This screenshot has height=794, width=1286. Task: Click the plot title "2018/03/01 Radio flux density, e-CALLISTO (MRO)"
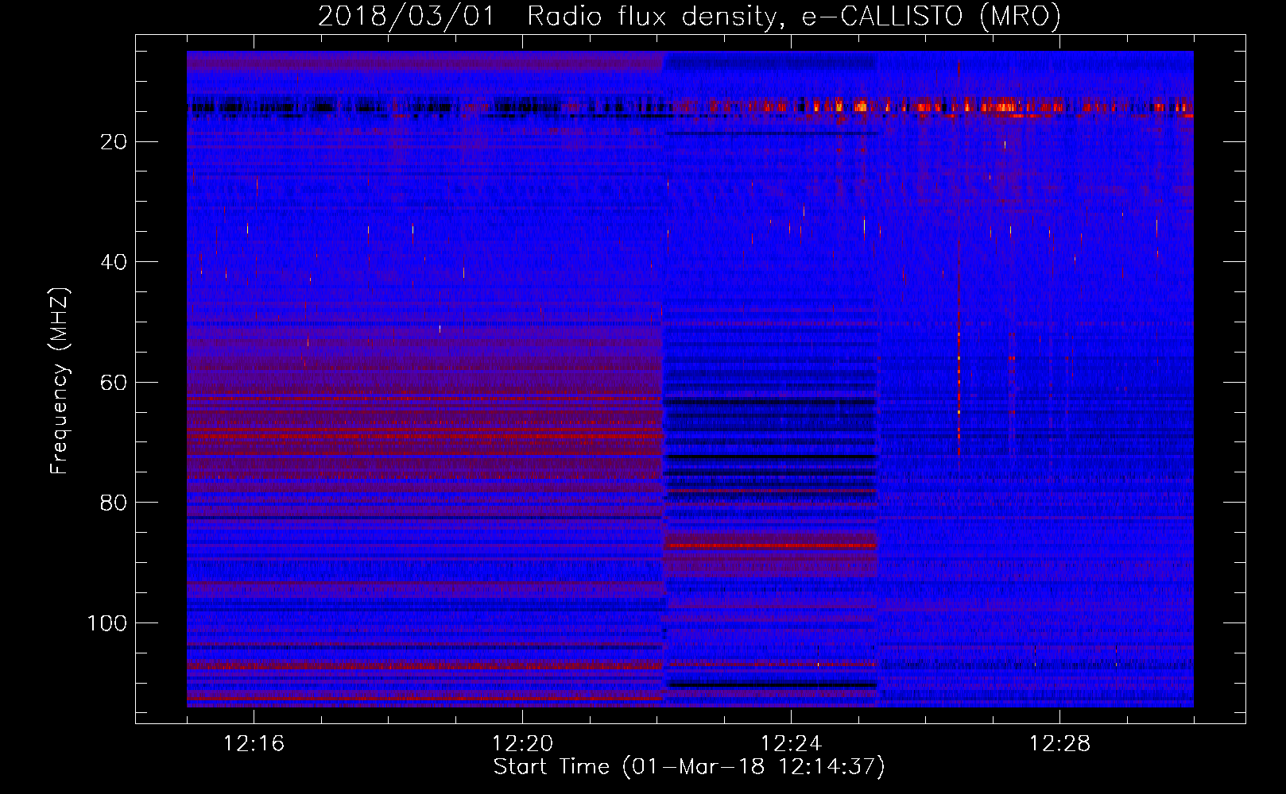(x=689, y=17)
